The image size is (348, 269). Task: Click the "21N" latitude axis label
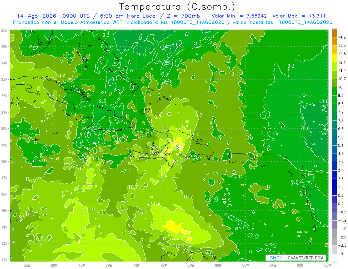point(4,112)
